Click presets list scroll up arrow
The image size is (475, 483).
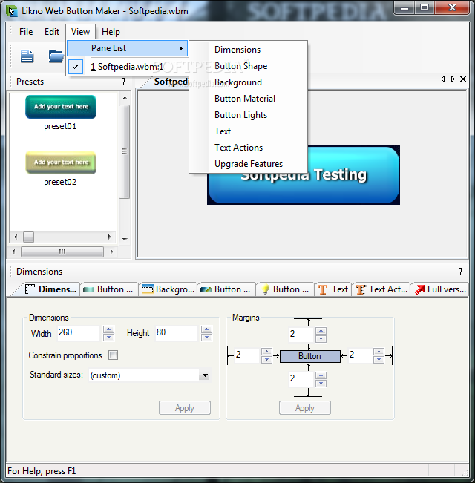tap(125, 98)
